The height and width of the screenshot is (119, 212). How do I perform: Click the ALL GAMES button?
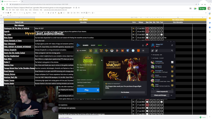coord(81,51)
